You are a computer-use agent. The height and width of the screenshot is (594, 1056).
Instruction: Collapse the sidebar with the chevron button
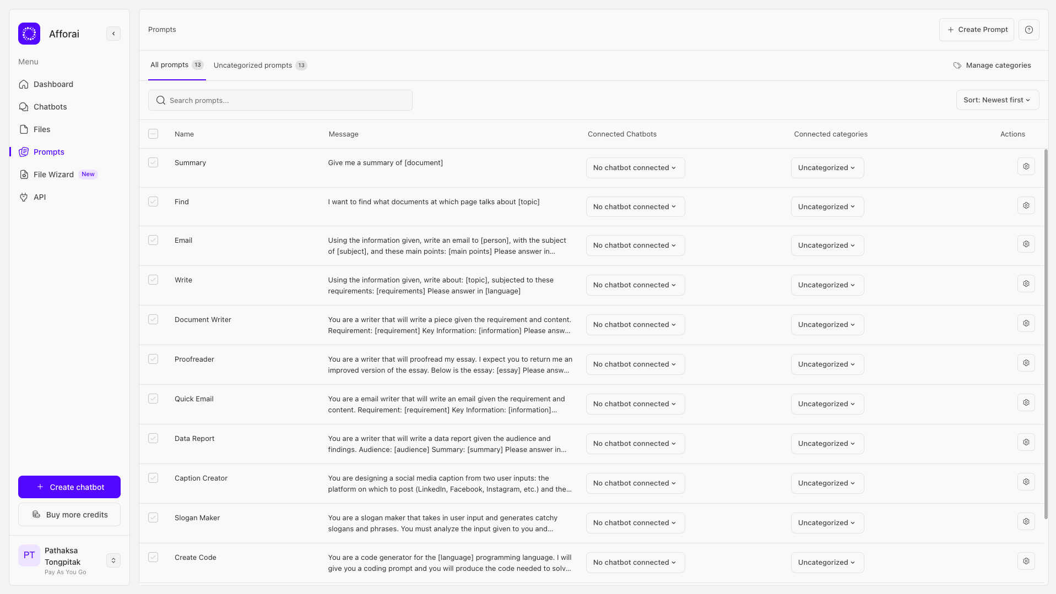[x=113, y=34]
